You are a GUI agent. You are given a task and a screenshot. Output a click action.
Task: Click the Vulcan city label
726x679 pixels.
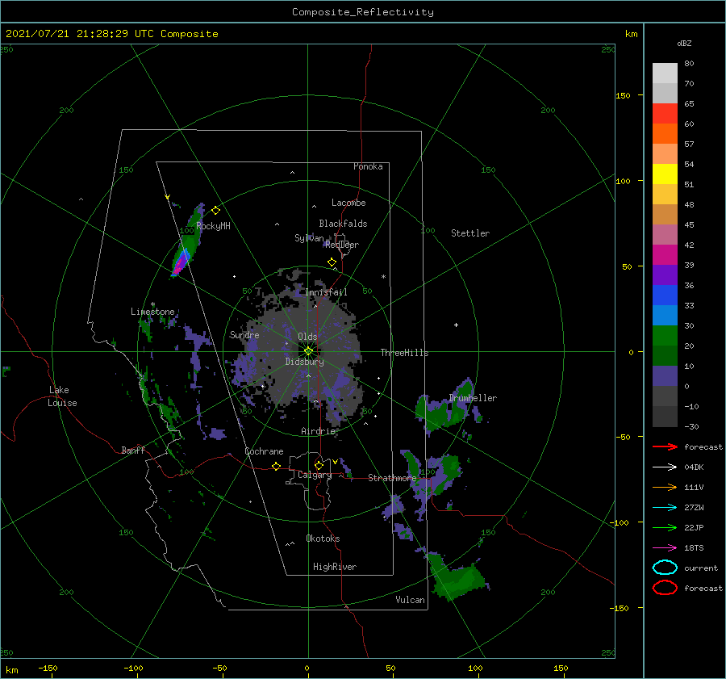tap(410, 599)
